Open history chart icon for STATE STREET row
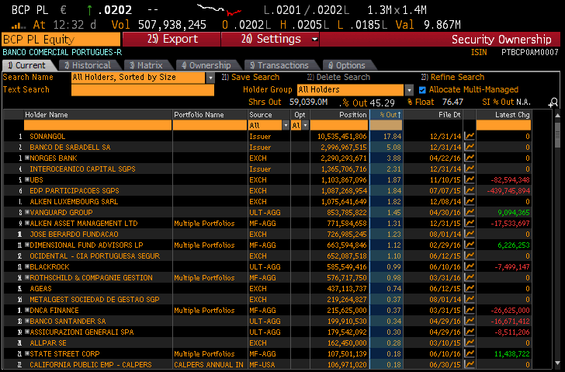The image size is (565, 372). coord(469,353)
